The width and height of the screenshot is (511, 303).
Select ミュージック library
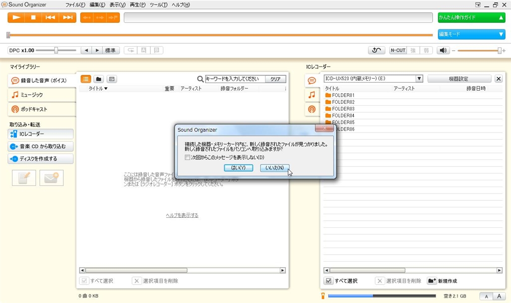(x=42, y=95)
